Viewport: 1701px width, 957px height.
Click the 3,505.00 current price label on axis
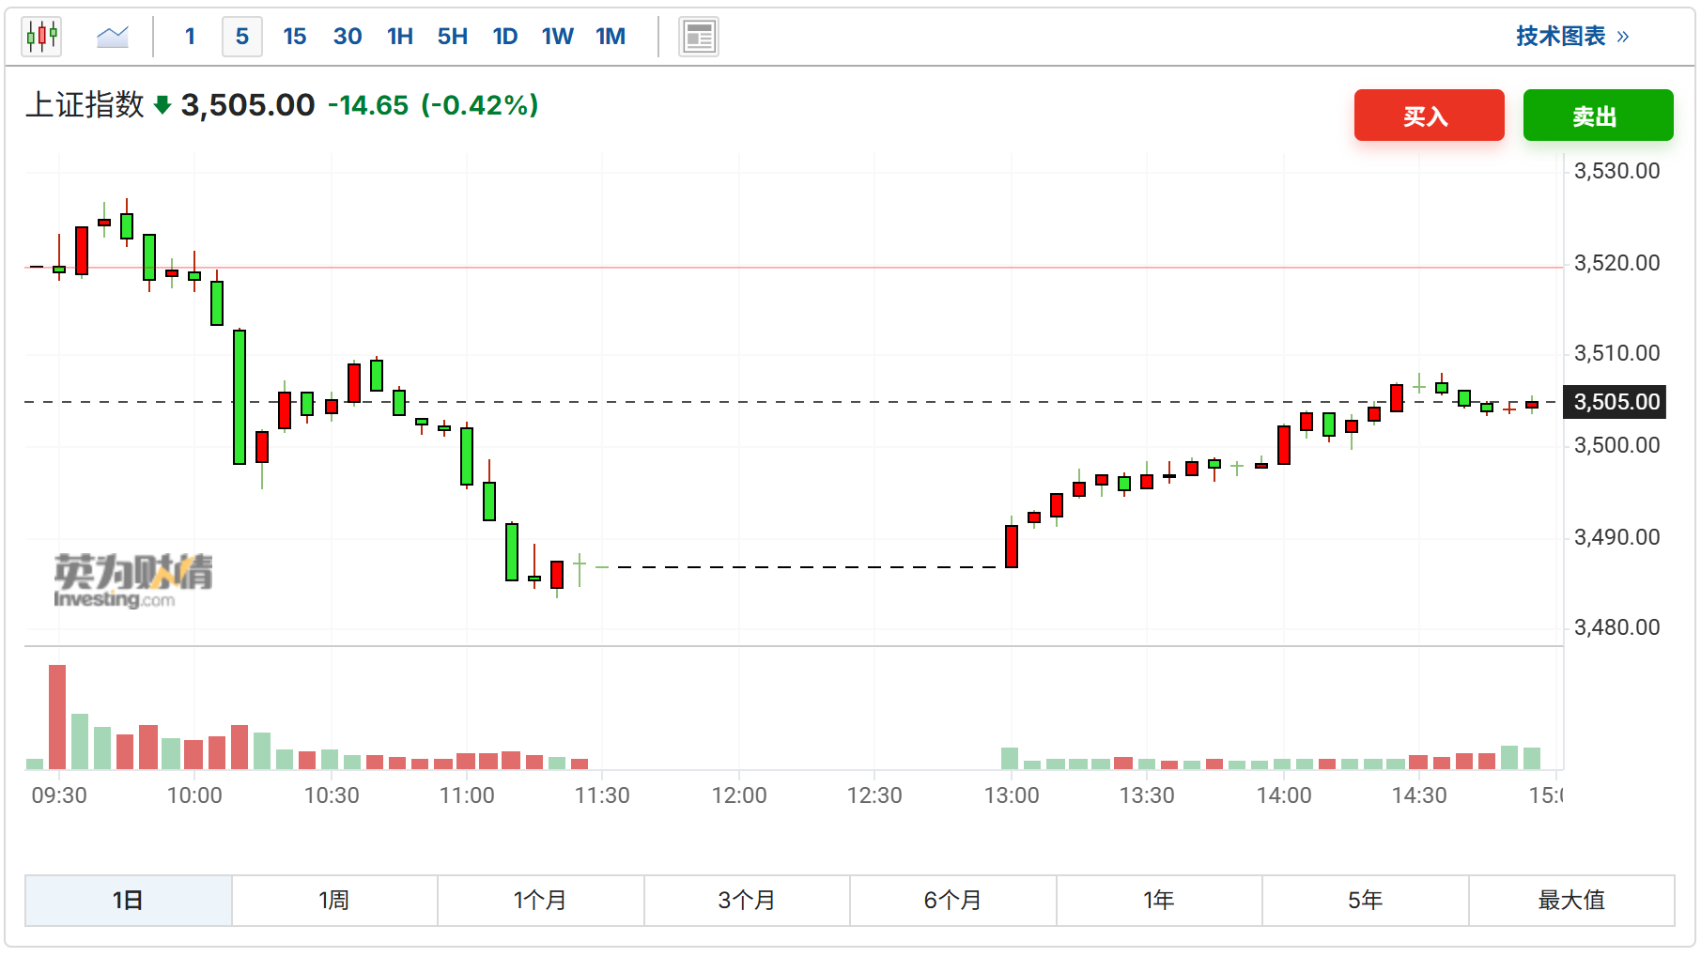[1614, 402]
